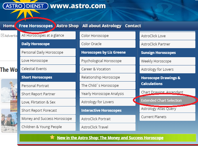Open Astrology Atlas Query
Viewport: 198px width, 146px height.
tap(167, 108)
